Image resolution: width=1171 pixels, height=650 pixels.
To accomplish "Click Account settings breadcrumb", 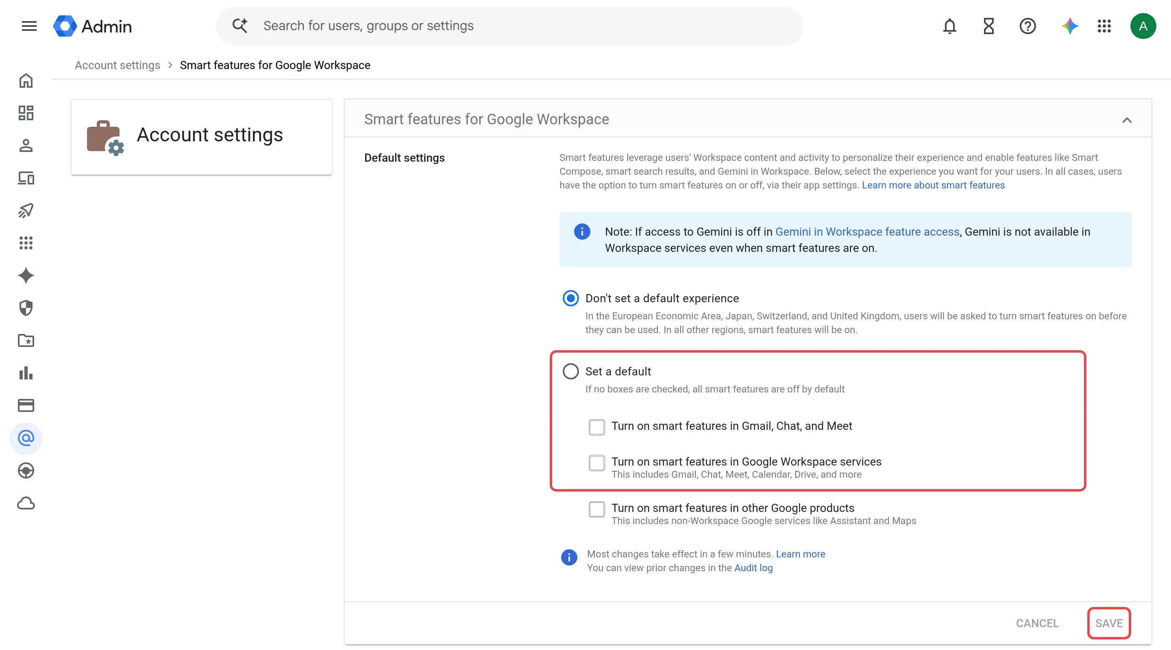I will click(117, 65).
